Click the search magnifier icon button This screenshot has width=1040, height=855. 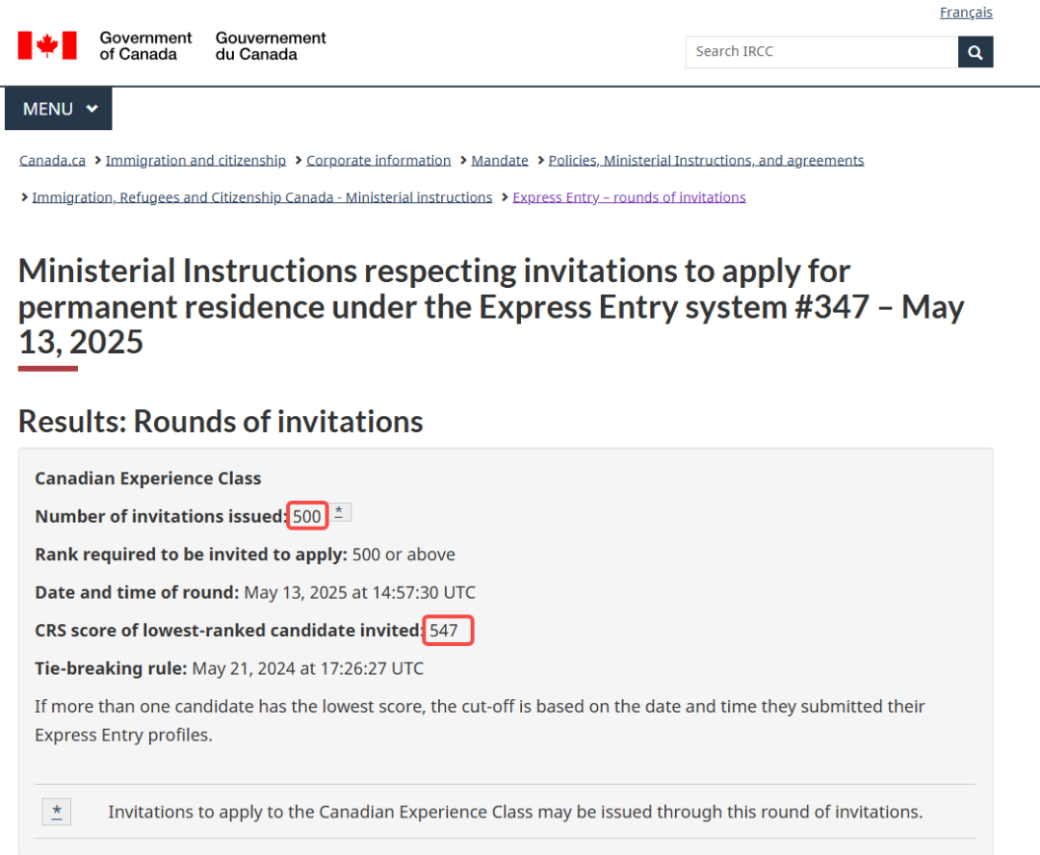point(975,52)
